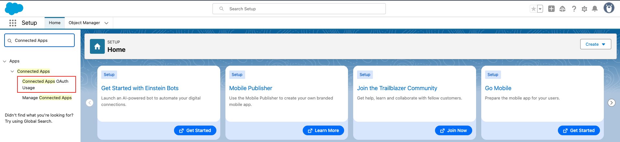620x142 pixels.
Task: Open the Go Mobile title link
Action: [x=498, y=88]
